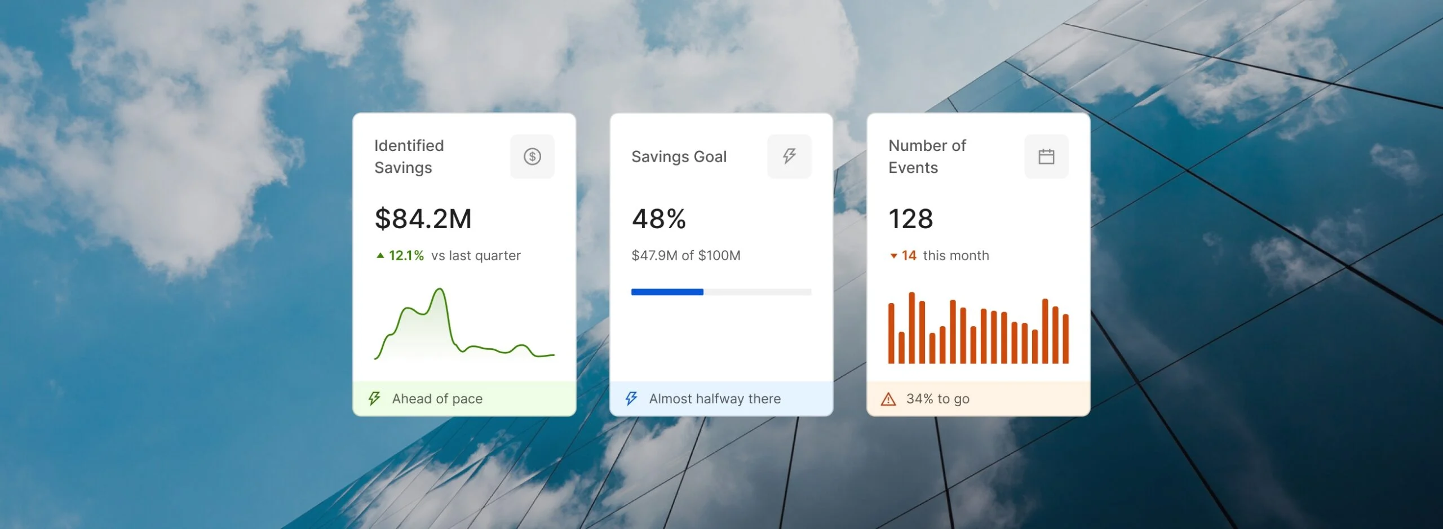Click the "vs last quarter" text

[x=476, y=256]
